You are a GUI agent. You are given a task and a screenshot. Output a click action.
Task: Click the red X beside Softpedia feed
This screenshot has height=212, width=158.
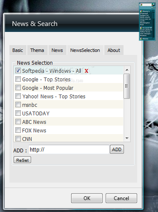[86, 71]
